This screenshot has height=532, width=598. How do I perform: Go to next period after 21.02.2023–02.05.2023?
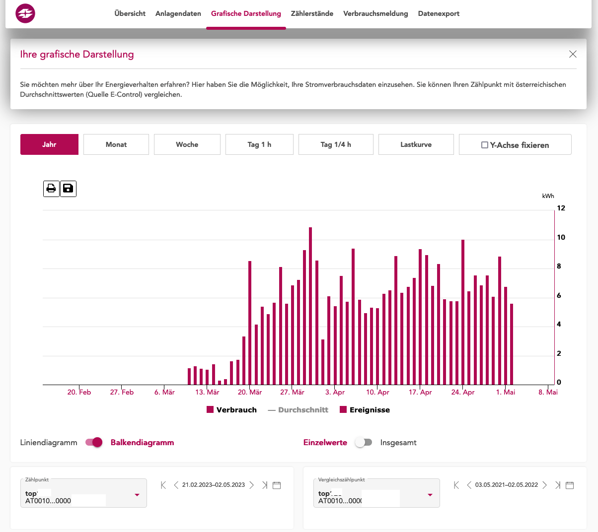[252, 485]
